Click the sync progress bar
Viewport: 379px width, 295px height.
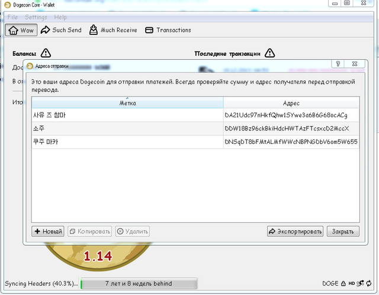click(139, 283)
